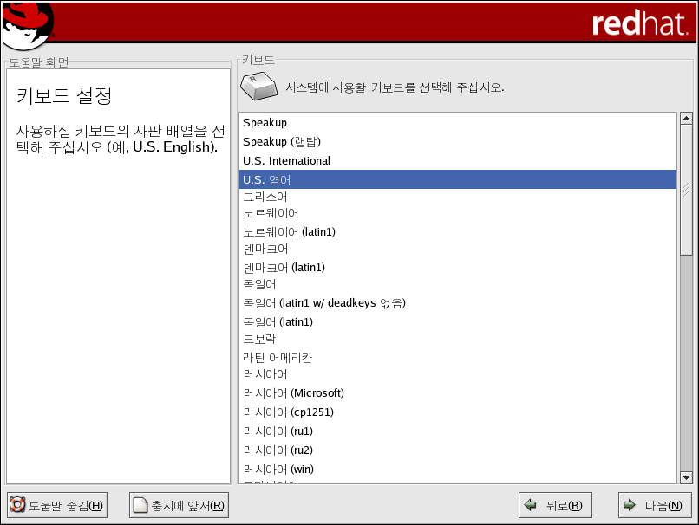The width and height of the screenshot is (699, 525).
Task: Click the keyboard key icon
Action: 258,87
